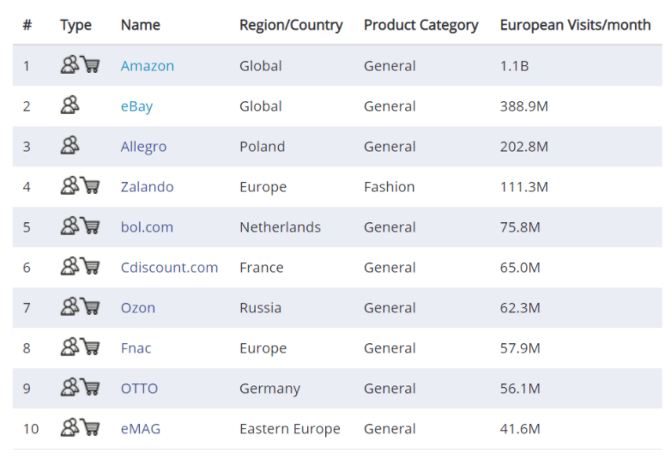Image resolution: width=671 pixels, height=459 pixels.
Task: Sort by European Visits/month column header
Action: click(x=575, y=25)
